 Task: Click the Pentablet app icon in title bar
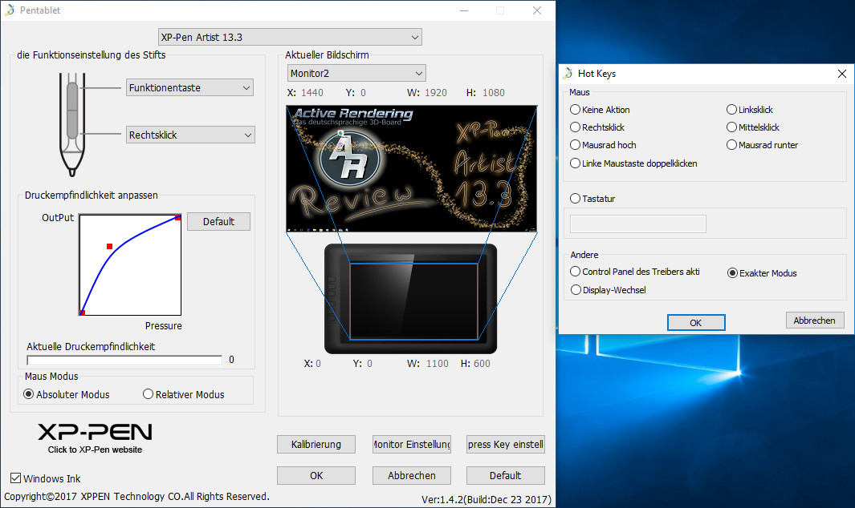[x=10, y=10]
